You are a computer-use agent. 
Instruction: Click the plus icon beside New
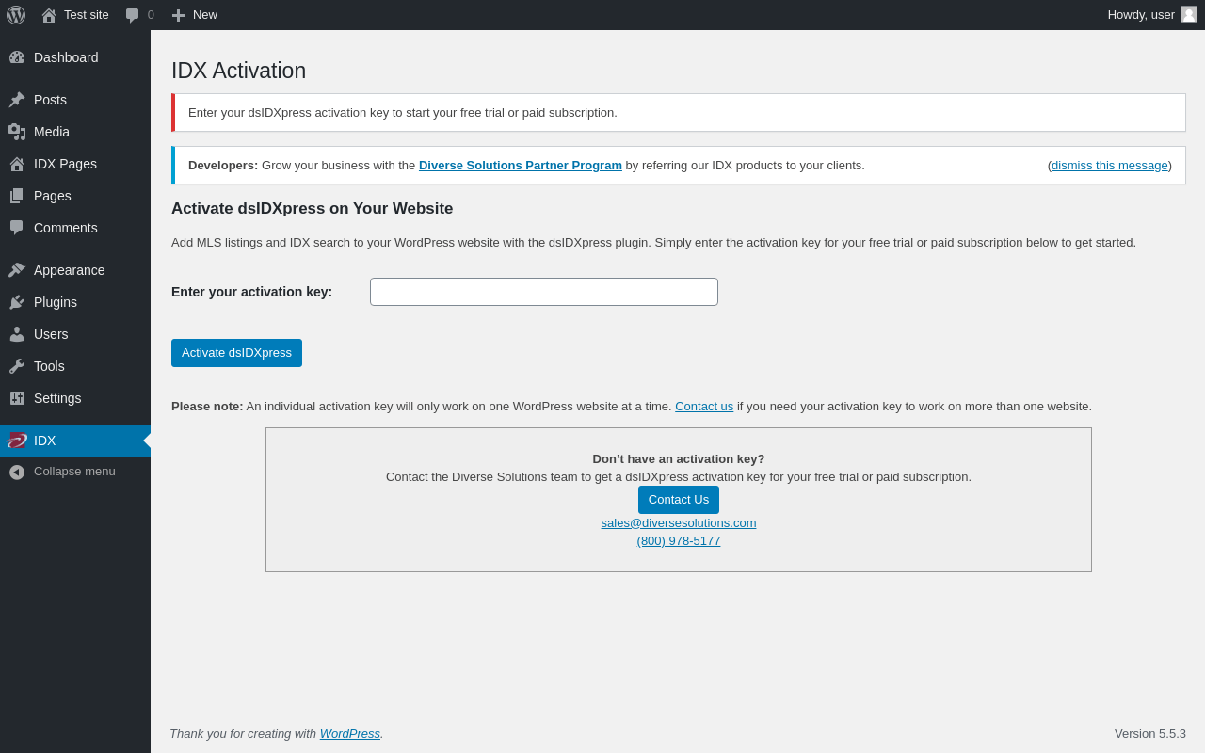[x=178, y=15]
